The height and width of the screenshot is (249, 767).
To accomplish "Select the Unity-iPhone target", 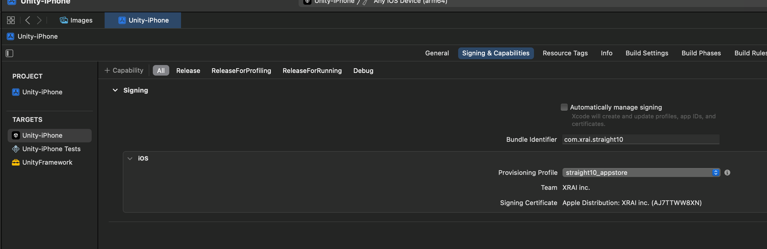I will point(50,136).
